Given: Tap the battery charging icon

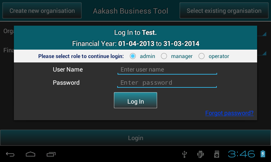Looking at the screenshot, I should click(x=263, y=154).
